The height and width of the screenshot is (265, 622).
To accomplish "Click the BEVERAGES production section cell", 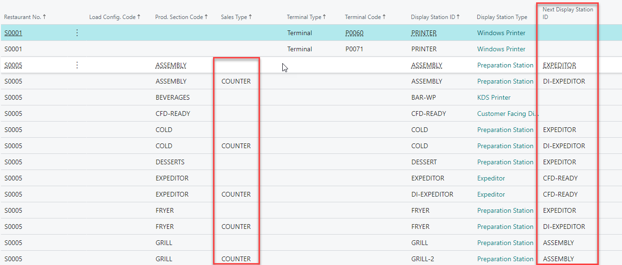I will pyautogui.click(x=172, y=98).
